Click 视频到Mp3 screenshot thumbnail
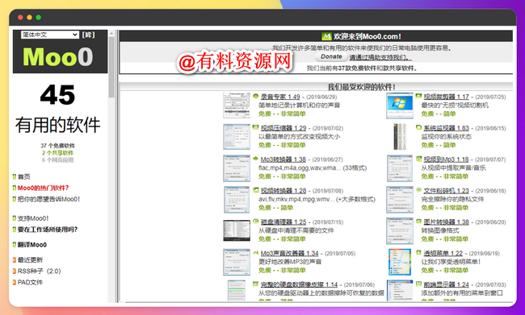The height and width of the screenshot is (315, 525). 400,168
